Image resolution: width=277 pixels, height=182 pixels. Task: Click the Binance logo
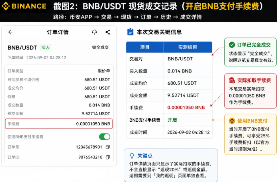click(x=24, y=6)
